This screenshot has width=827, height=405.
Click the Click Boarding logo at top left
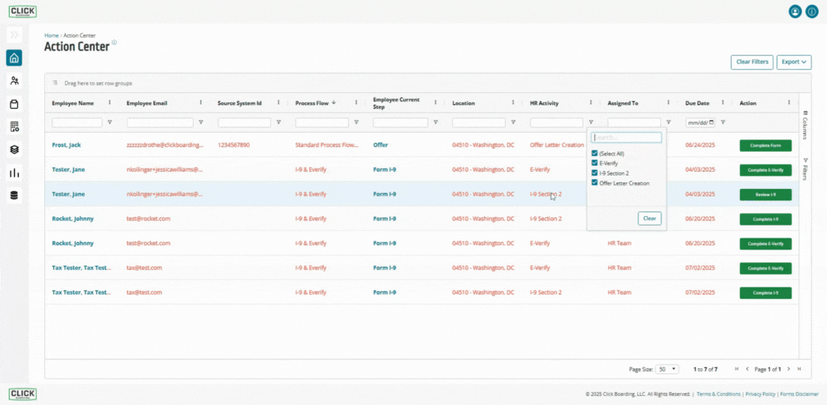(x=23, y=11)
